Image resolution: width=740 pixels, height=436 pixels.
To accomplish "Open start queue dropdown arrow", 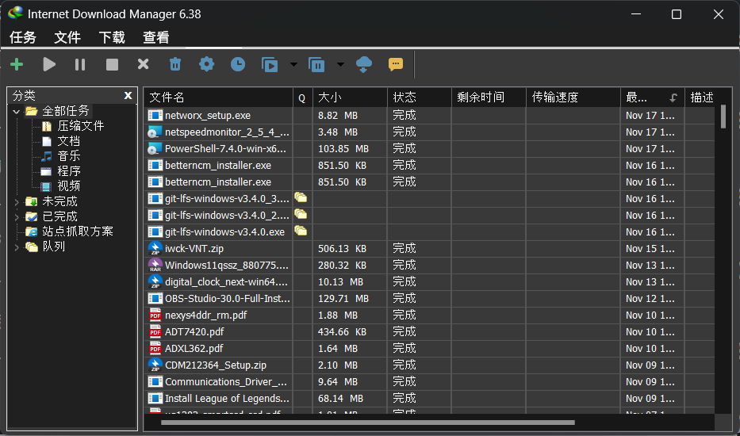I will tap(293, 64).
